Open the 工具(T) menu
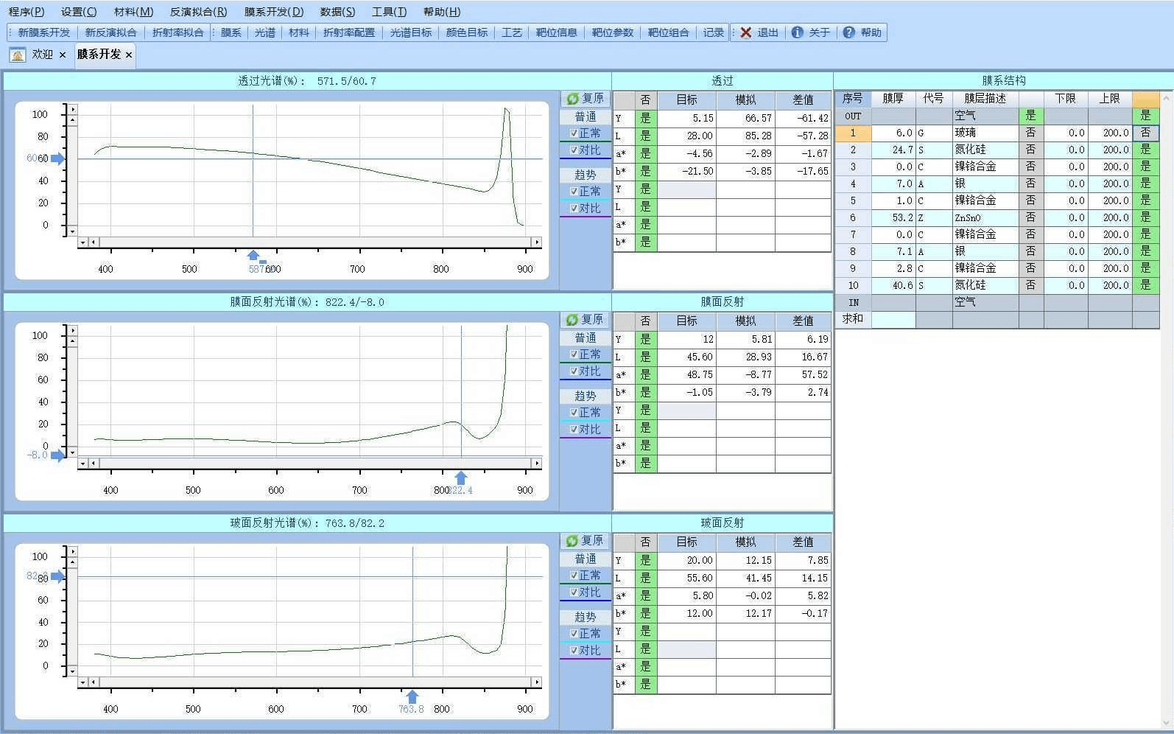The height and width of the screenshot is (734, 1174). (x=389, y=12)
